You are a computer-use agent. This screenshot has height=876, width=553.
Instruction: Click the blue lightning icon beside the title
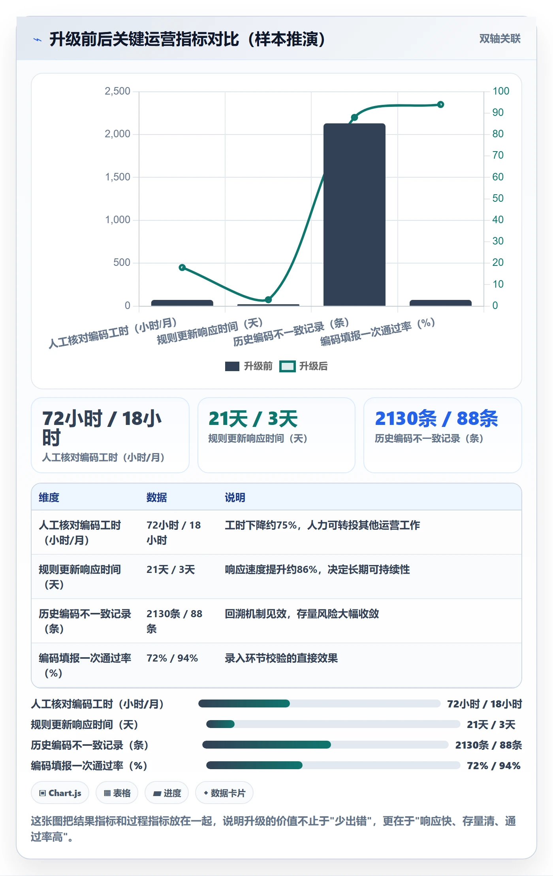click(37, 40)
